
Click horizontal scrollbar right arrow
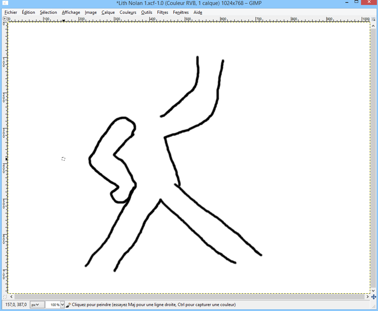pos(367,296)
